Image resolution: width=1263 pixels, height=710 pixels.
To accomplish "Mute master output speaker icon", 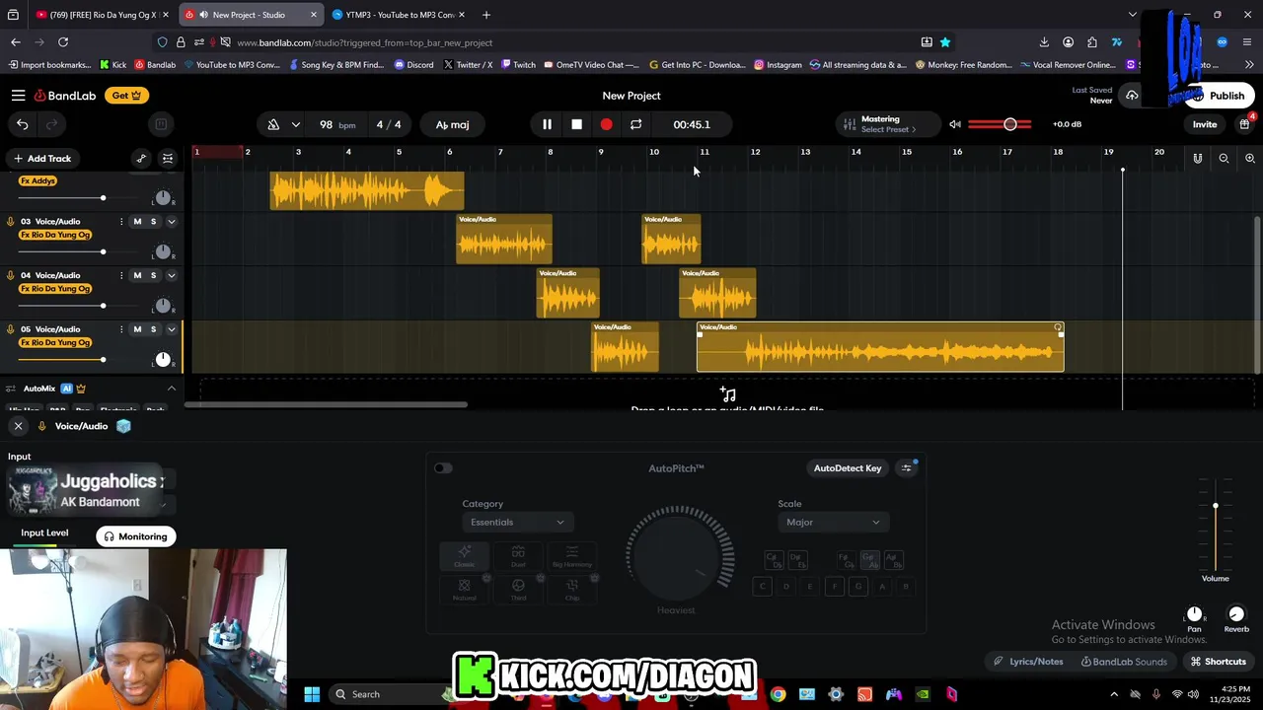I will coord(954,124).
